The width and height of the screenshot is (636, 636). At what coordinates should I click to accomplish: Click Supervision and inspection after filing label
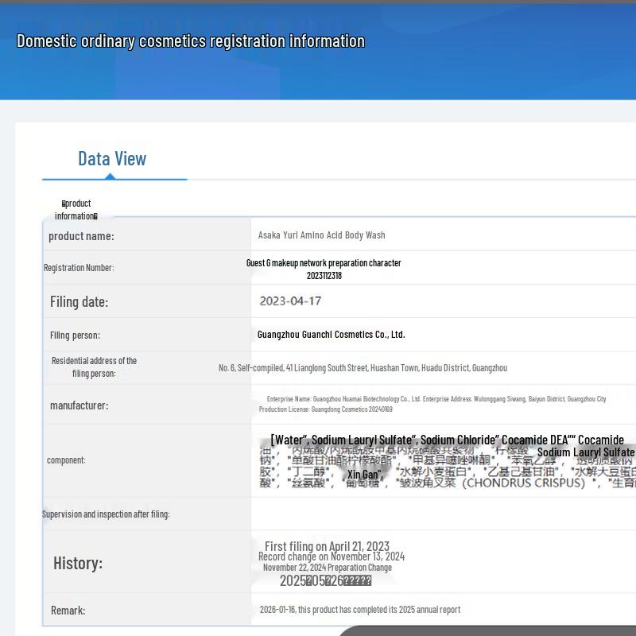(x=106, y=514)
